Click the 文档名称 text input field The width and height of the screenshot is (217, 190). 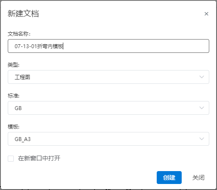[108, 46]
